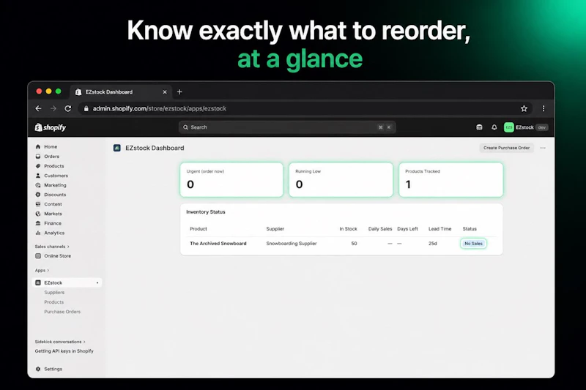The height and width of the screenshot is (390, 586).
Task: Click the lock icon in the address bar
Action: [x=86, y=108]
